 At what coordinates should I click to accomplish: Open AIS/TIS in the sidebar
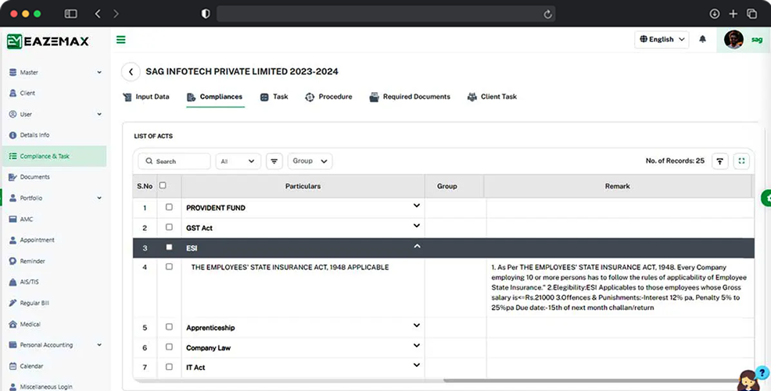29,282
